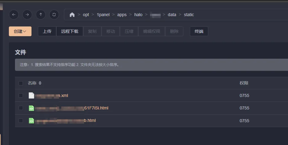Tick the checkbox for 61F7iSi.html
Image resolution: width=288 pixels, height=145 pixels.
coord(21,108)
